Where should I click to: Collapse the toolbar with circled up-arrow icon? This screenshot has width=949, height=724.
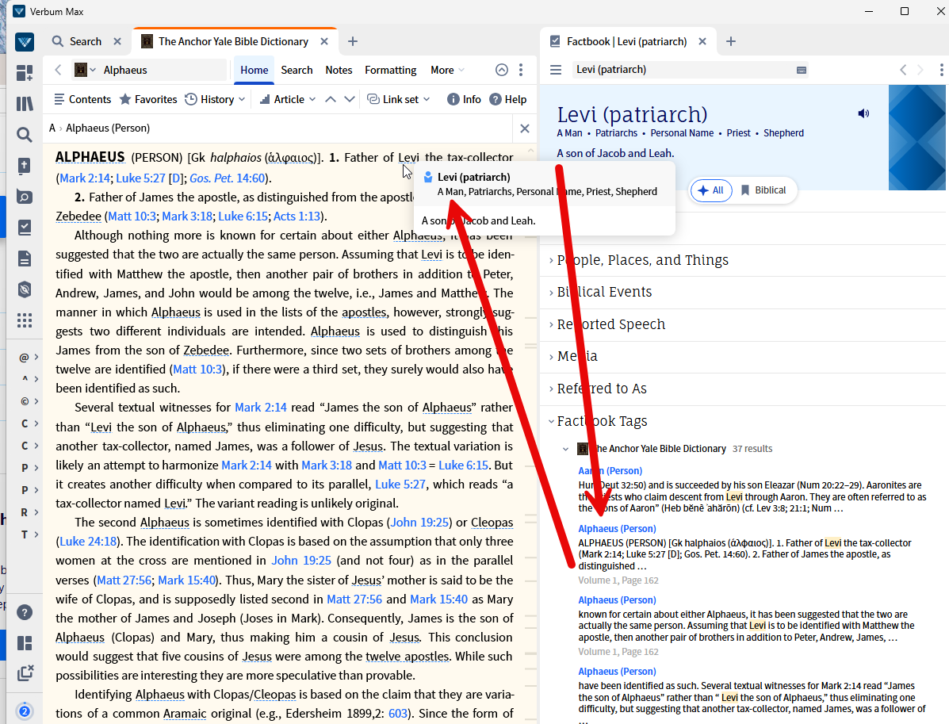click(x=502, y=70)
